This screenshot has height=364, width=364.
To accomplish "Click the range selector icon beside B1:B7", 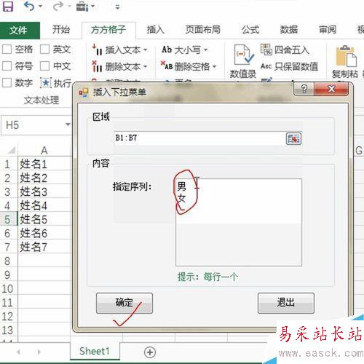I will pos(293,138).
